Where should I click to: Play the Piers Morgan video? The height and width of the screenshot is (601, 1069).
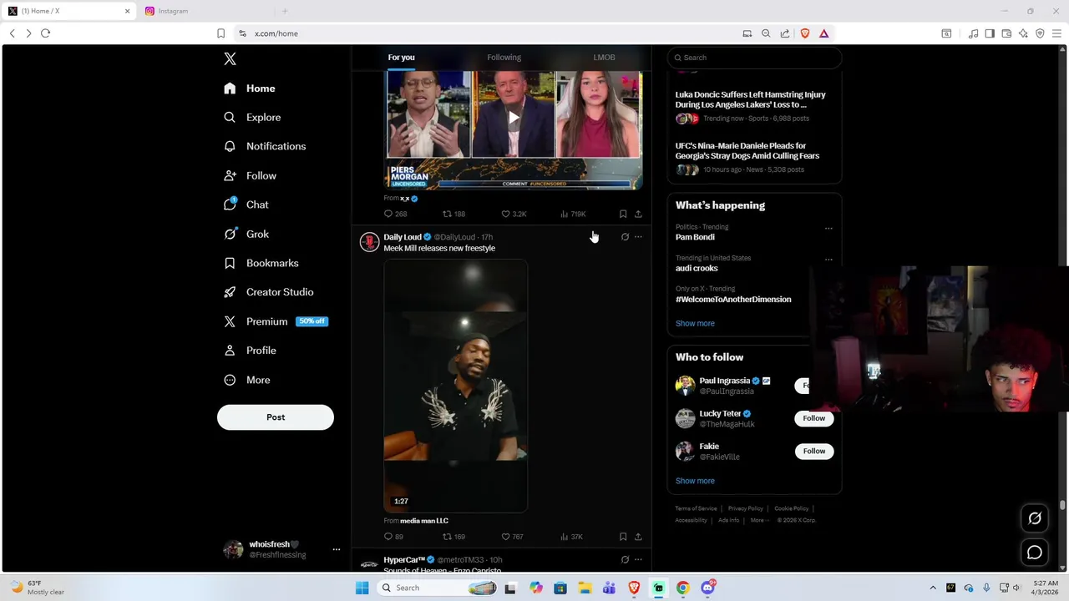(514, 118)
